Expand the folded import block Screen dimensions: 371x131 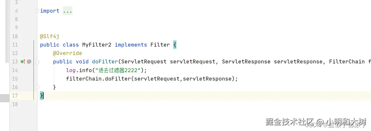tap(37, 11)
